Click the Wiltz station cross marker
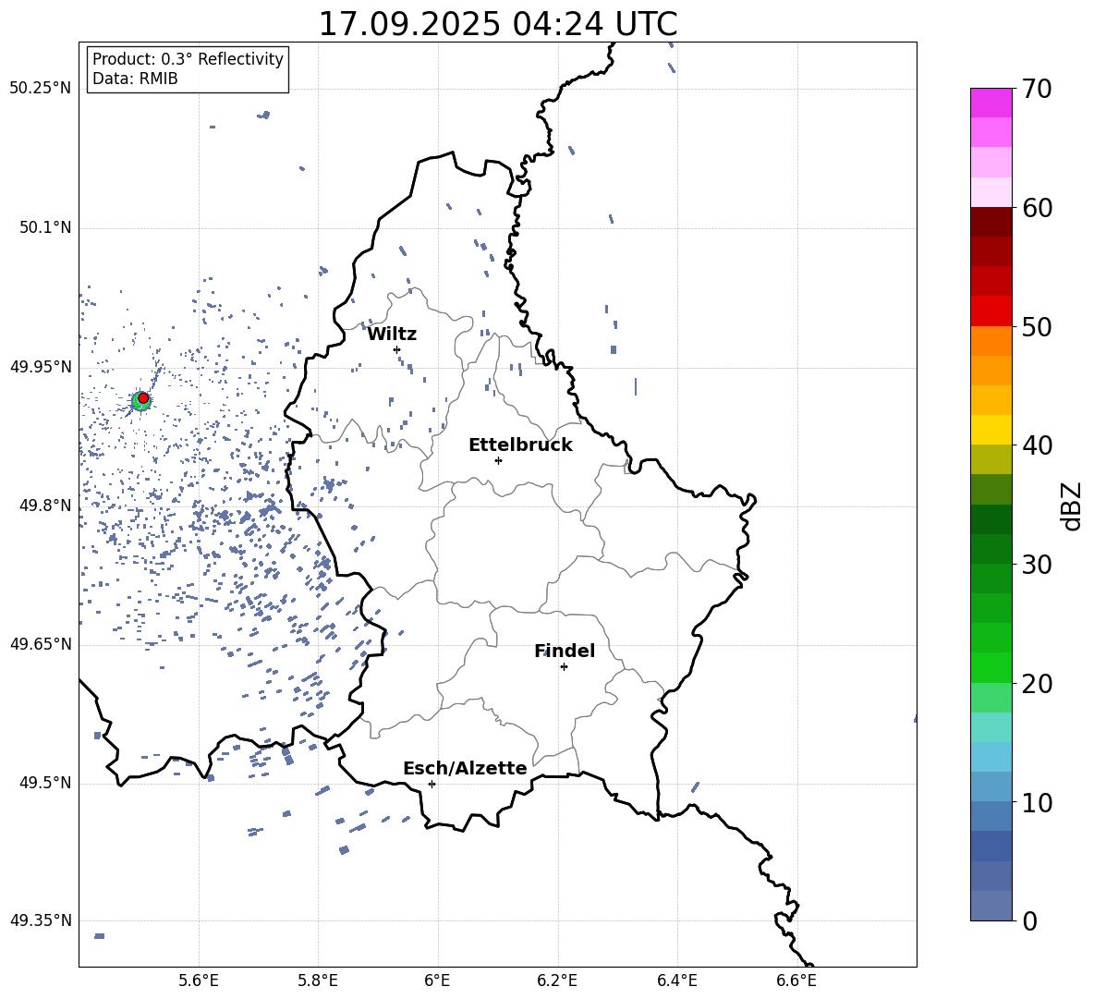 tap(397, 349)
